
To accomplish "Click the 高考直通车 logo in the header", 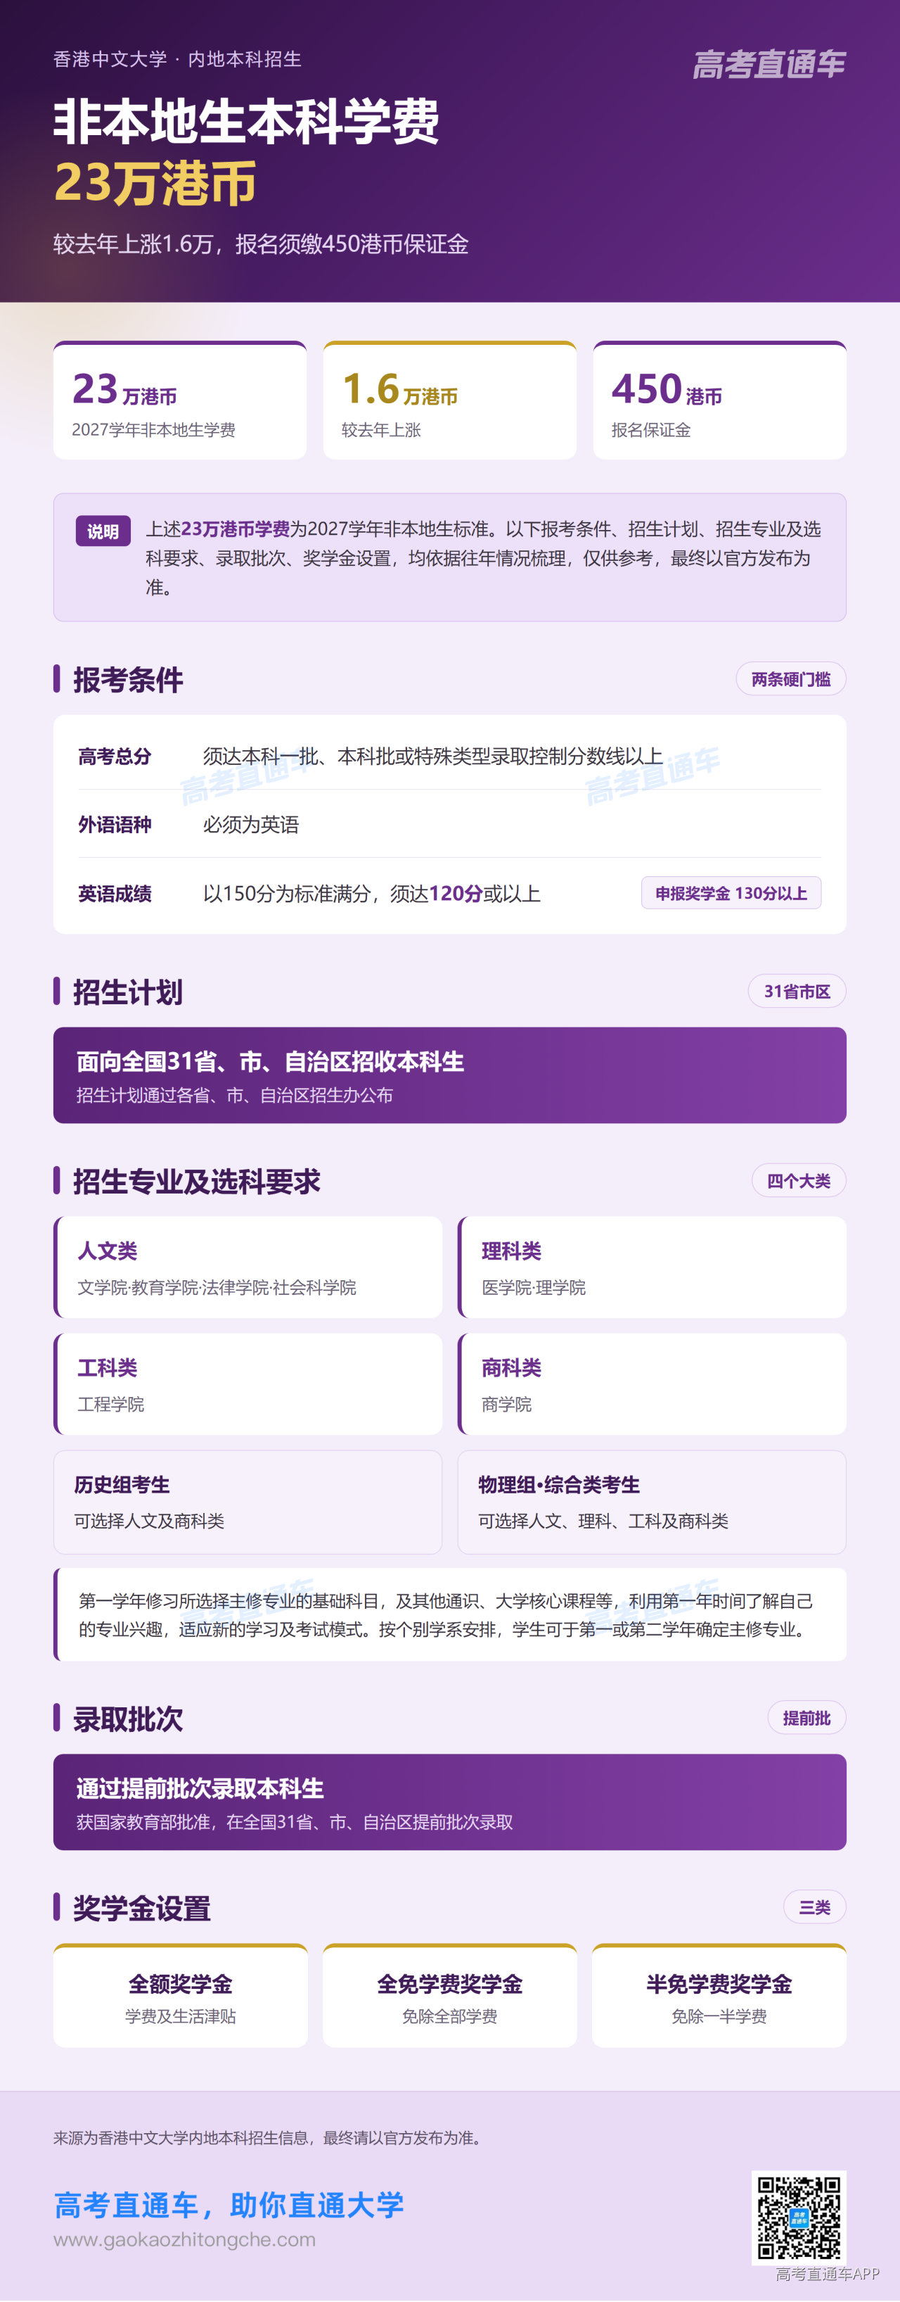I will (769, 64).
